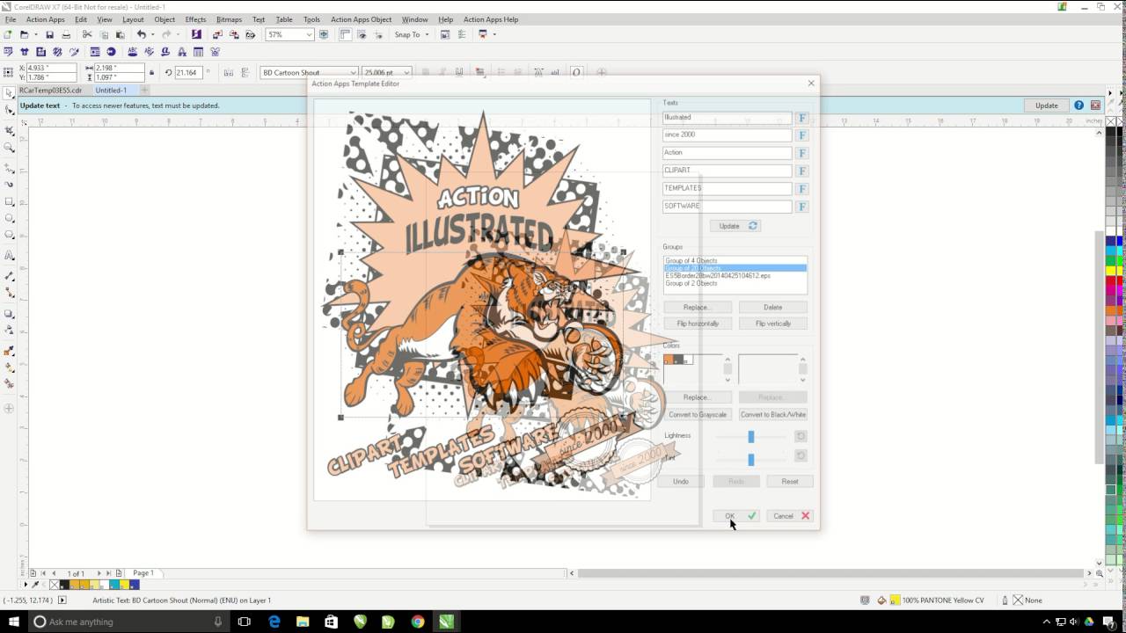Open the BD Cartoon Shout font dropdown
Viewport: 1126px width, 633px height.
[x=353, y=73]
